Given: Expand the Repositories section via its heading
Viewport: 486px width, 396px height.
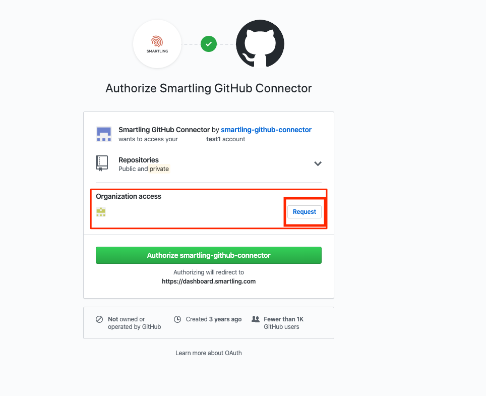Looking at the screenshot, I should (139, 160).
